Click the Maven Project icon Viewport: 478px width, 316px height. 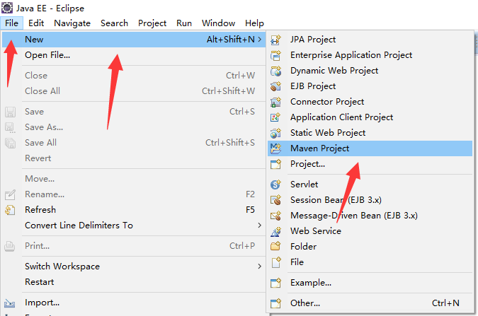pos(276,148)
